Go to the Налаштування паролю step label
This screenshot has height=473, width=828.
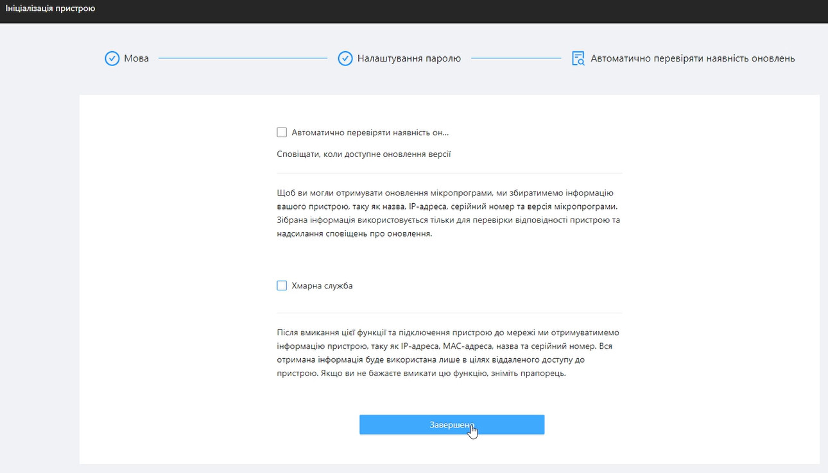pos(409,59)
